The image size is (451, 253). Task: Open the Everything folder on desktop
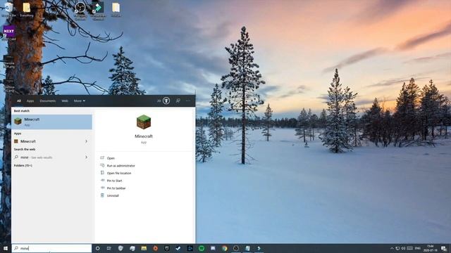pos(27,9)
